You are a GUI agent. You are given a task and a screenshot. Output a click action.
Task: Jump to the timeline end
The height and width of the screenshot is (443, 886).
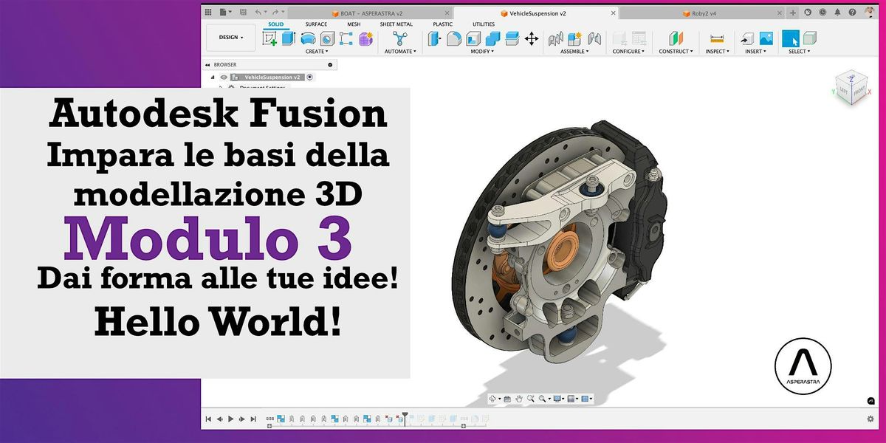click(x=253, y=419)
